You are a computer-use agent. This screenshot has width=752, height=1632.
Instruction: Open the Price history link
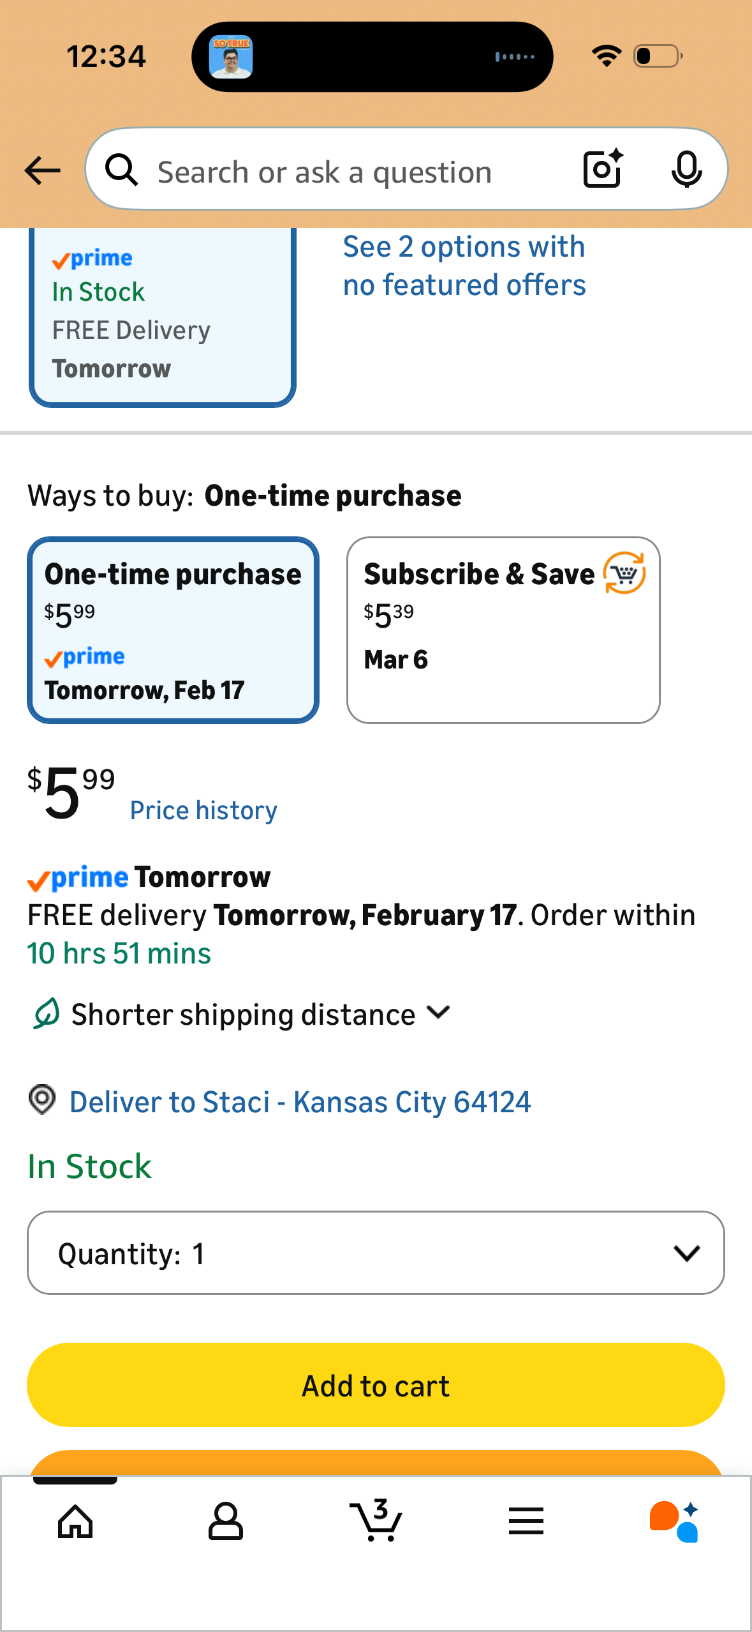tap(203, 810)
